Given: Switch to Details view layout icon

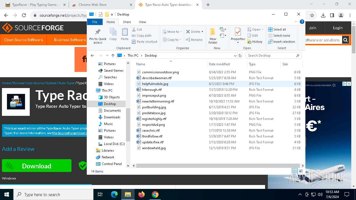Looking at the screenshot, I should [295, 171].
